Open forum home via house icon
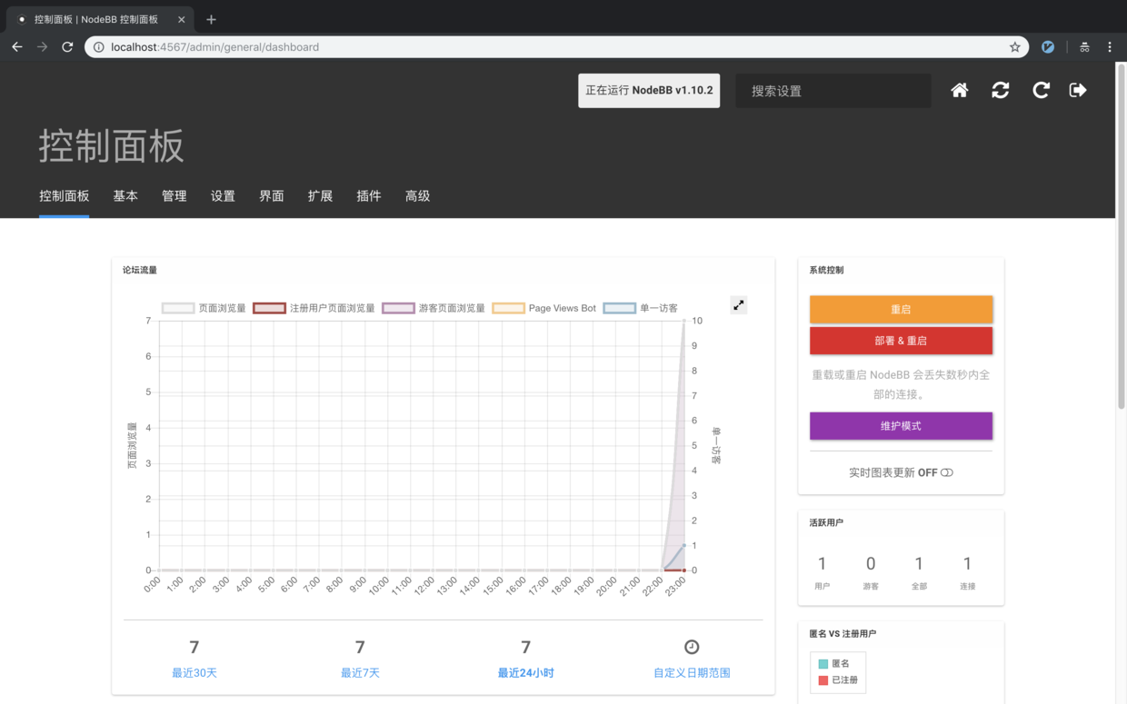Screen dimensions: 1127x704 pyautogui.click(x=959, y=90)
